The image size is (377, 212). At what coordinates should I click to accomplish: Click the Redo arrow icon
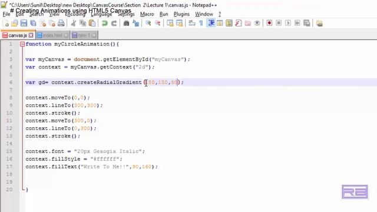114,23
